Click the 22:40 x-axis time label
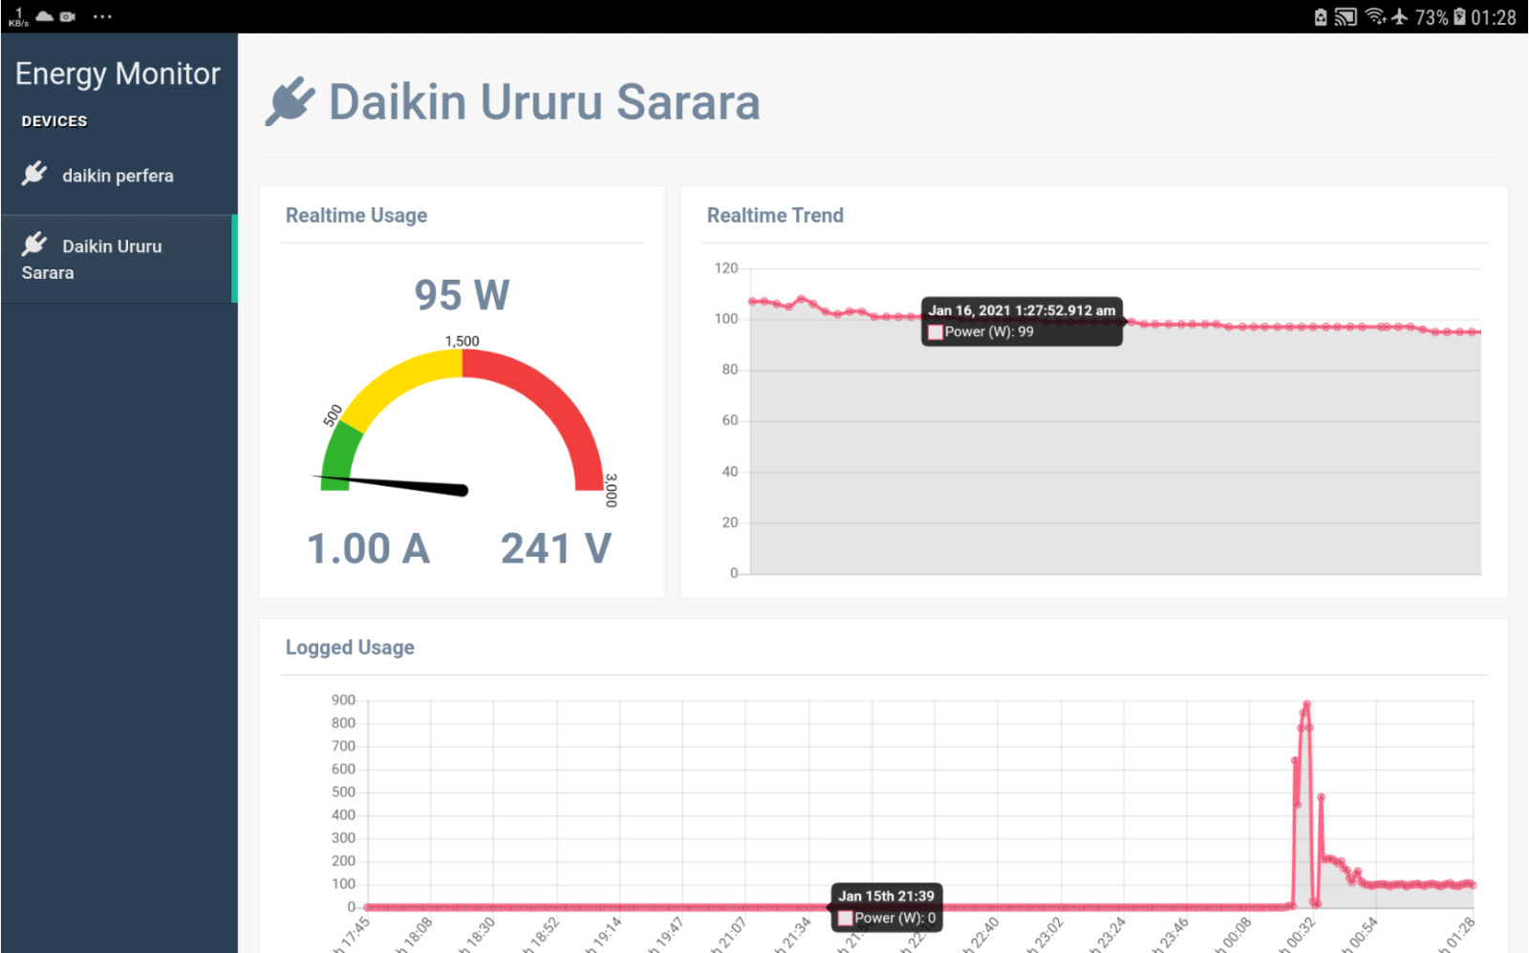The width and height of the screenshot is (1529, 953). pos(981,934)
